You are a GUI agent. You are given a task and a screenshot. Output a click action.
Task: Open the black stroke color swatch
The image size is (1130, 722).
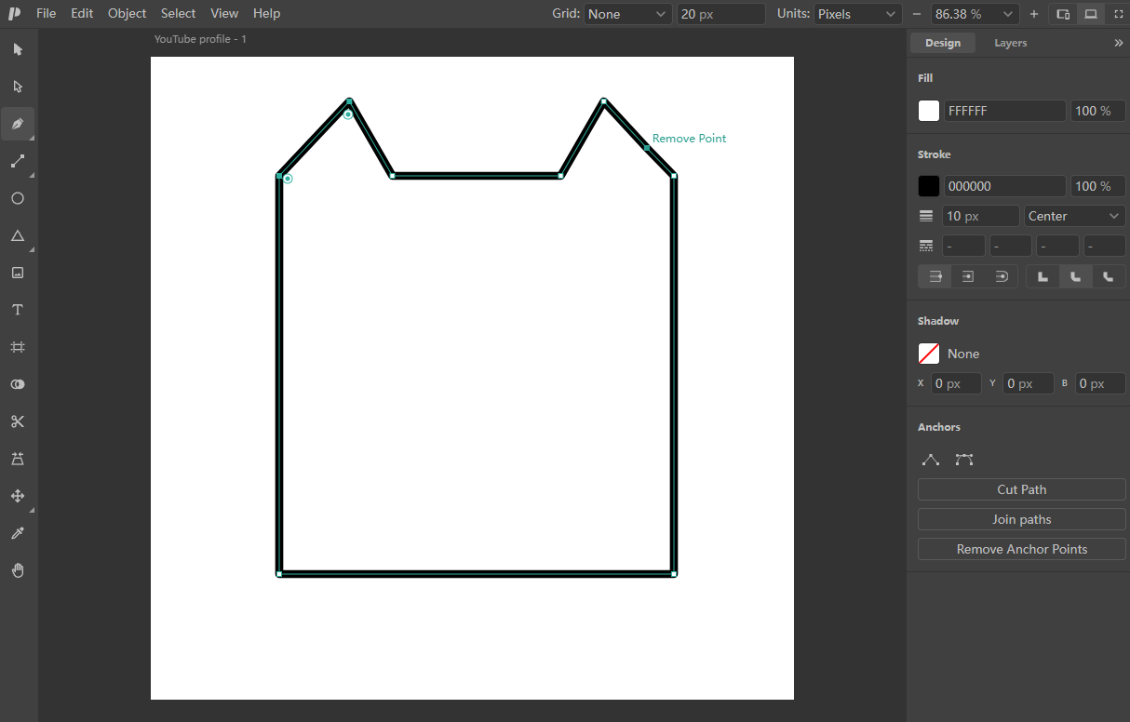click(x=929, y=186)
